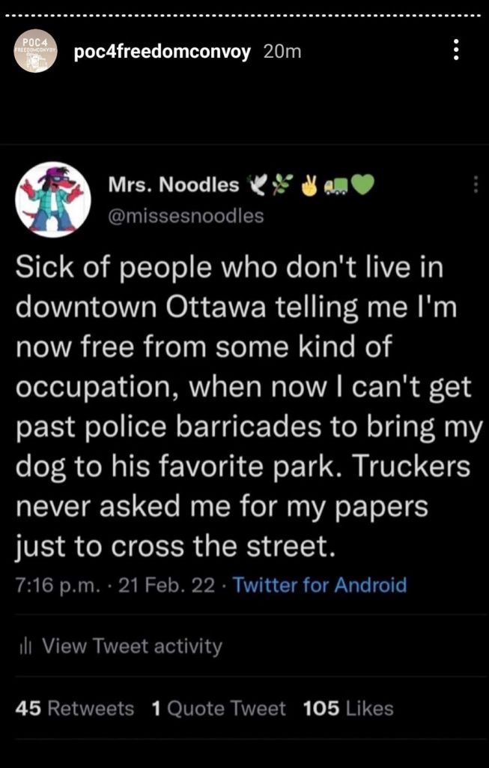This screenshot has height=768, width=489.
Task: Select the Mrs. Noodles display name
Action: pyautogui.click(x=174, y=184)
